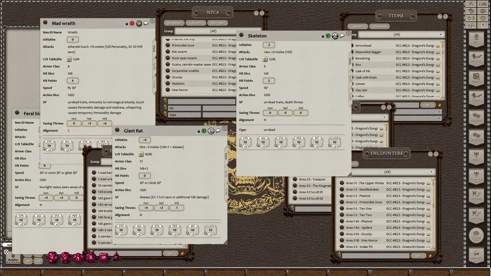Pick the d6 die

[104, 257]
